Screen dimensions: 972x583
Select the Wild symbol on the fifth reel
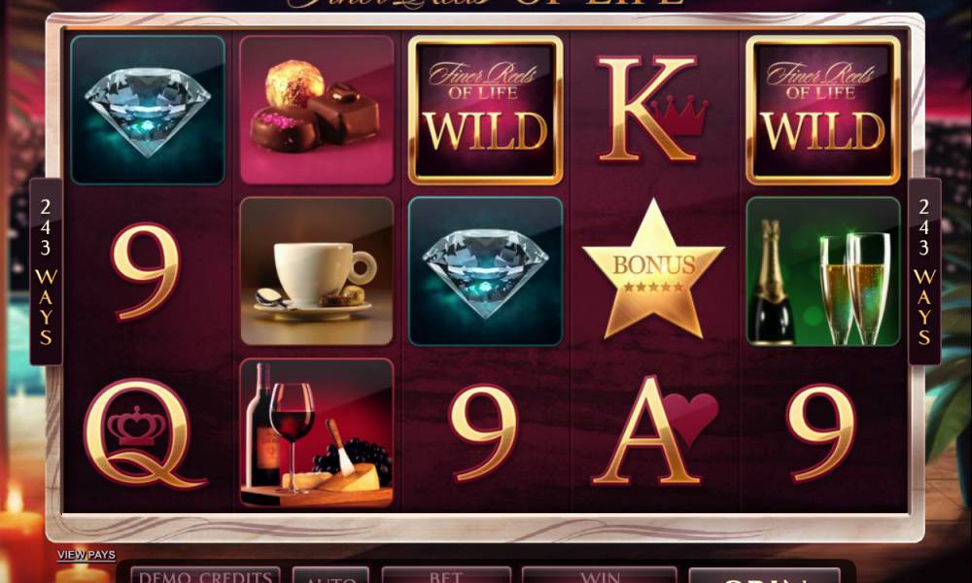tap(823, 110)
